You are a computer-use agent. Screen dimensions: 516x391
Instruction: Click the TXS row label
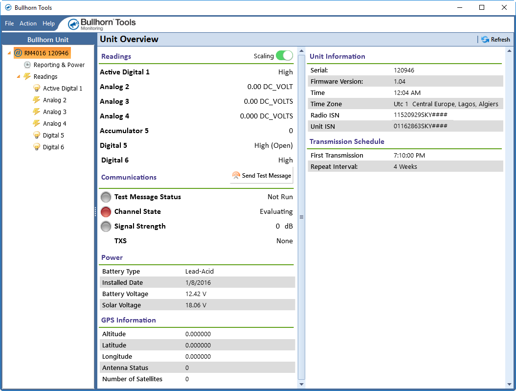click(120, 241)
